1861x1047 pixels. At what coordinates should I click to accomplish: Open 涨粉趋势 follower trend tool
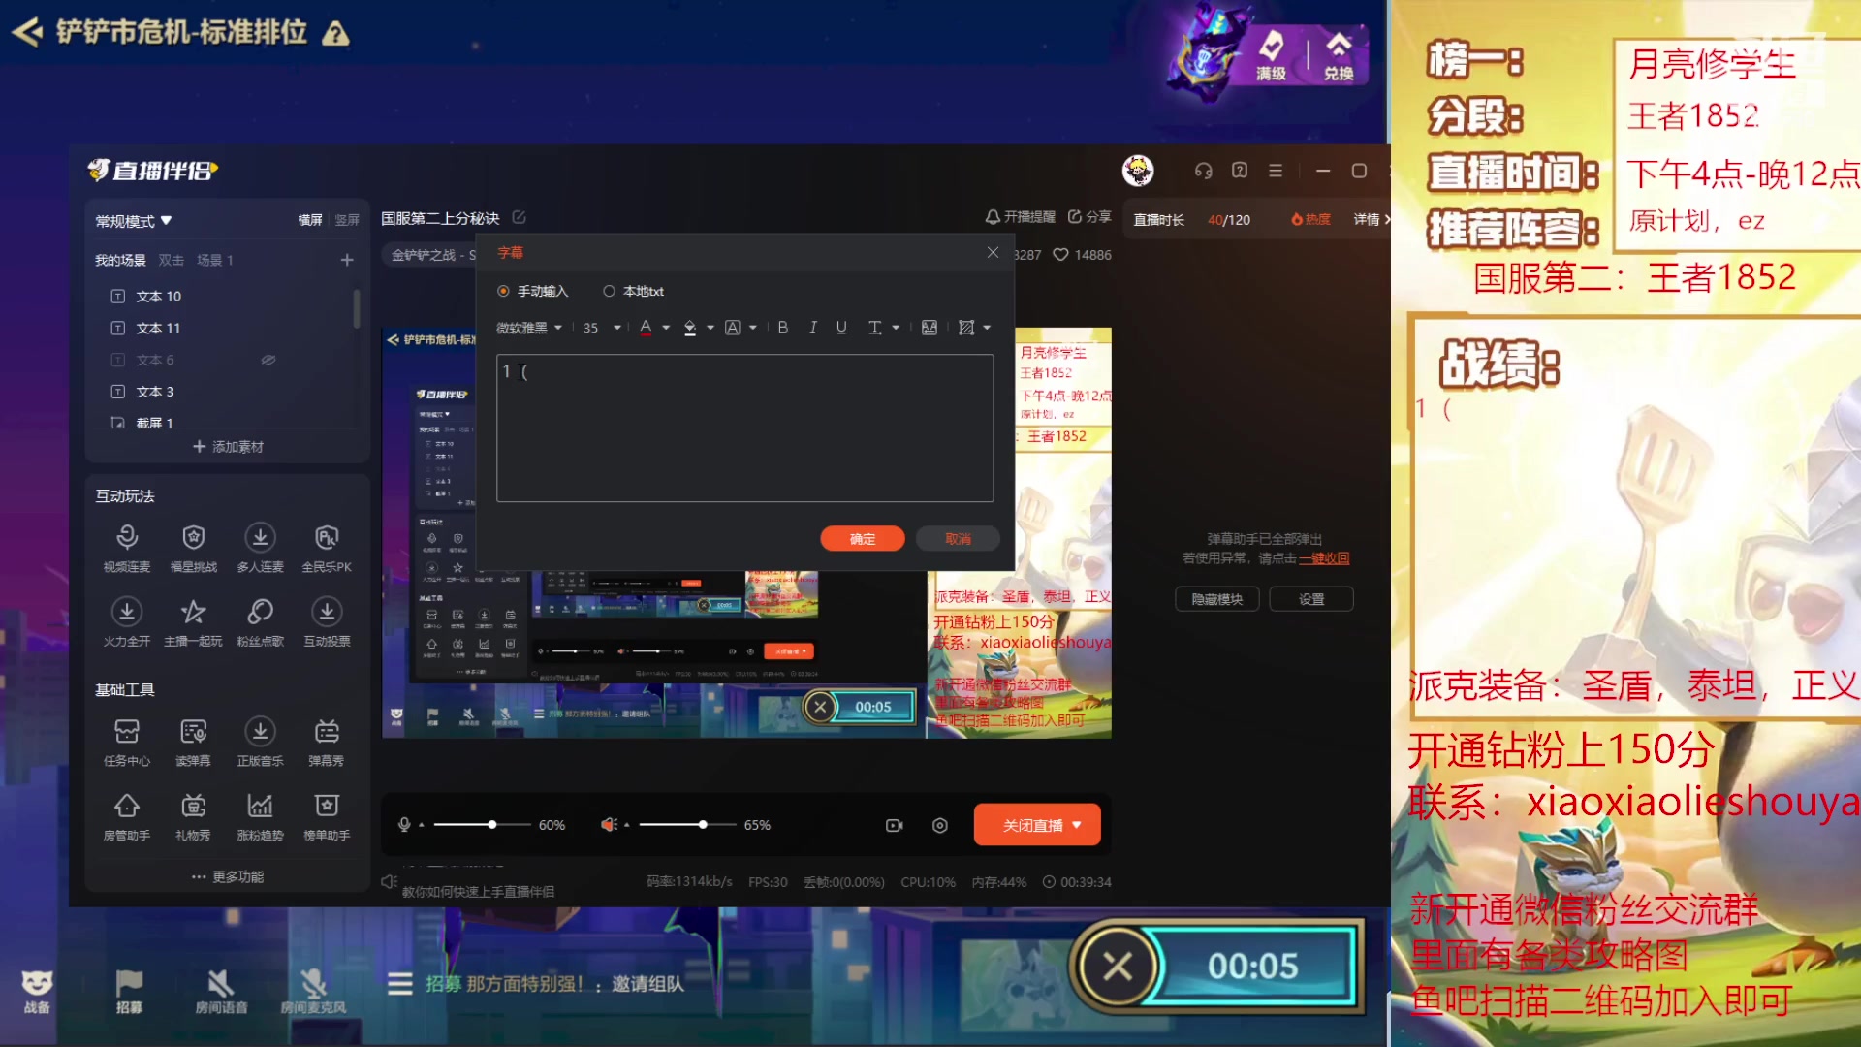[260, 816]
